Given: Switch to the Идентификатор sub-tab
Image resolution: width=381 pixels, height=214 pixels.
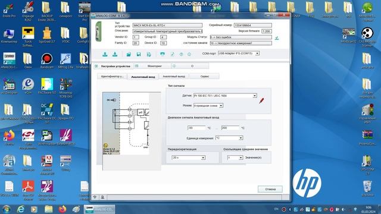Looking at the screenshot, I should pos(112,77).
